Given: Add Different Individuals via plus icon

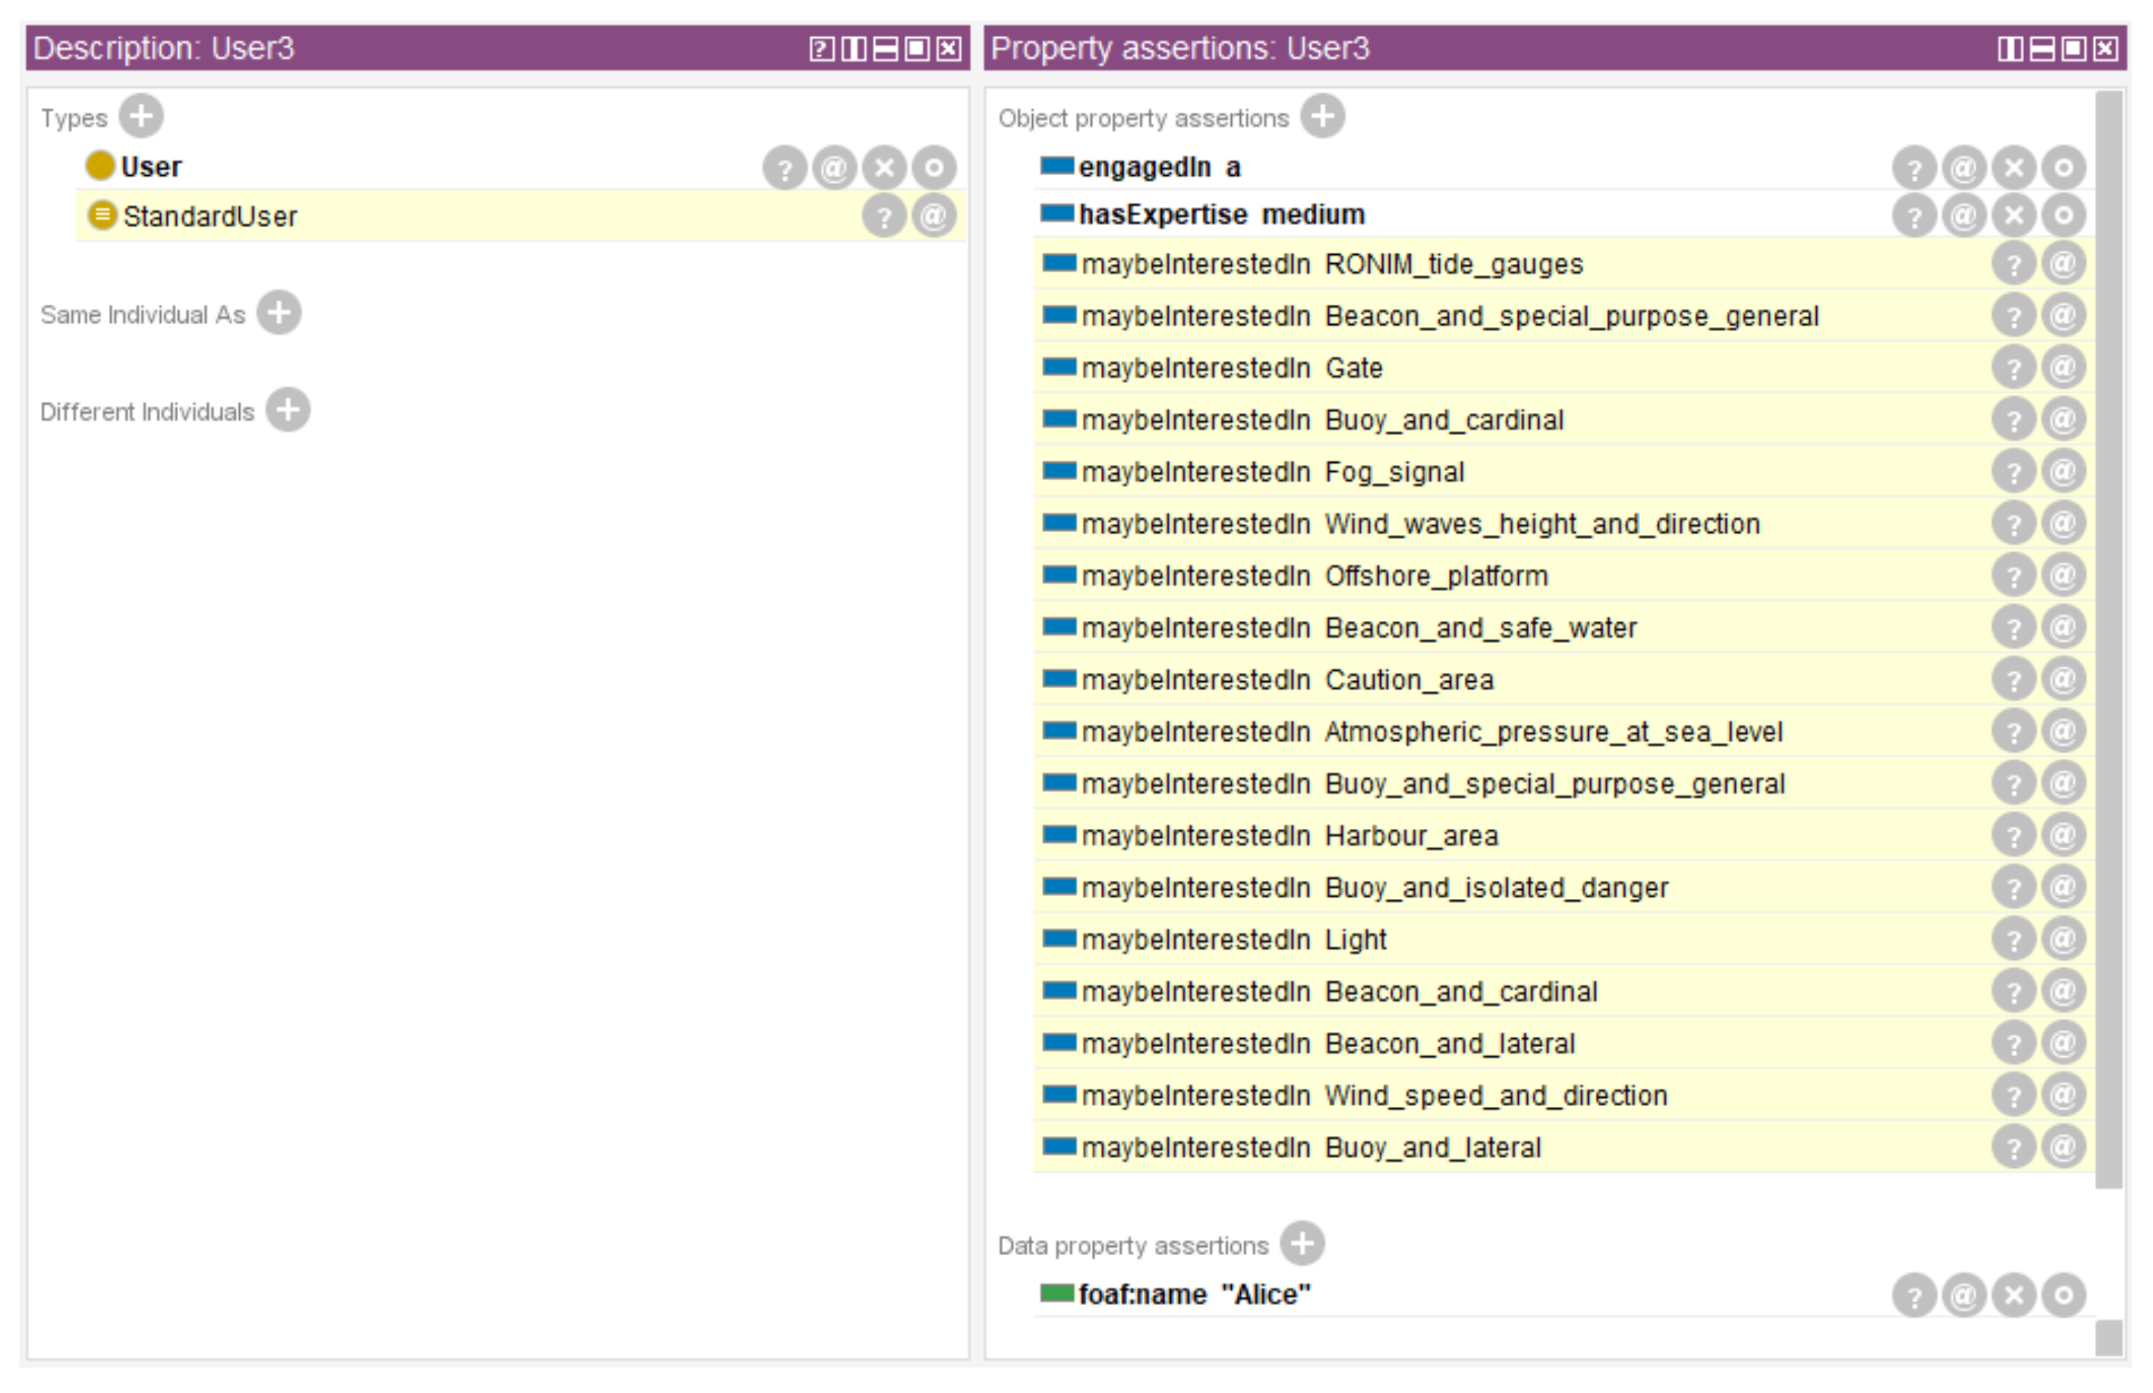Looking at the screenshot, I should click(x=288, y=411).
